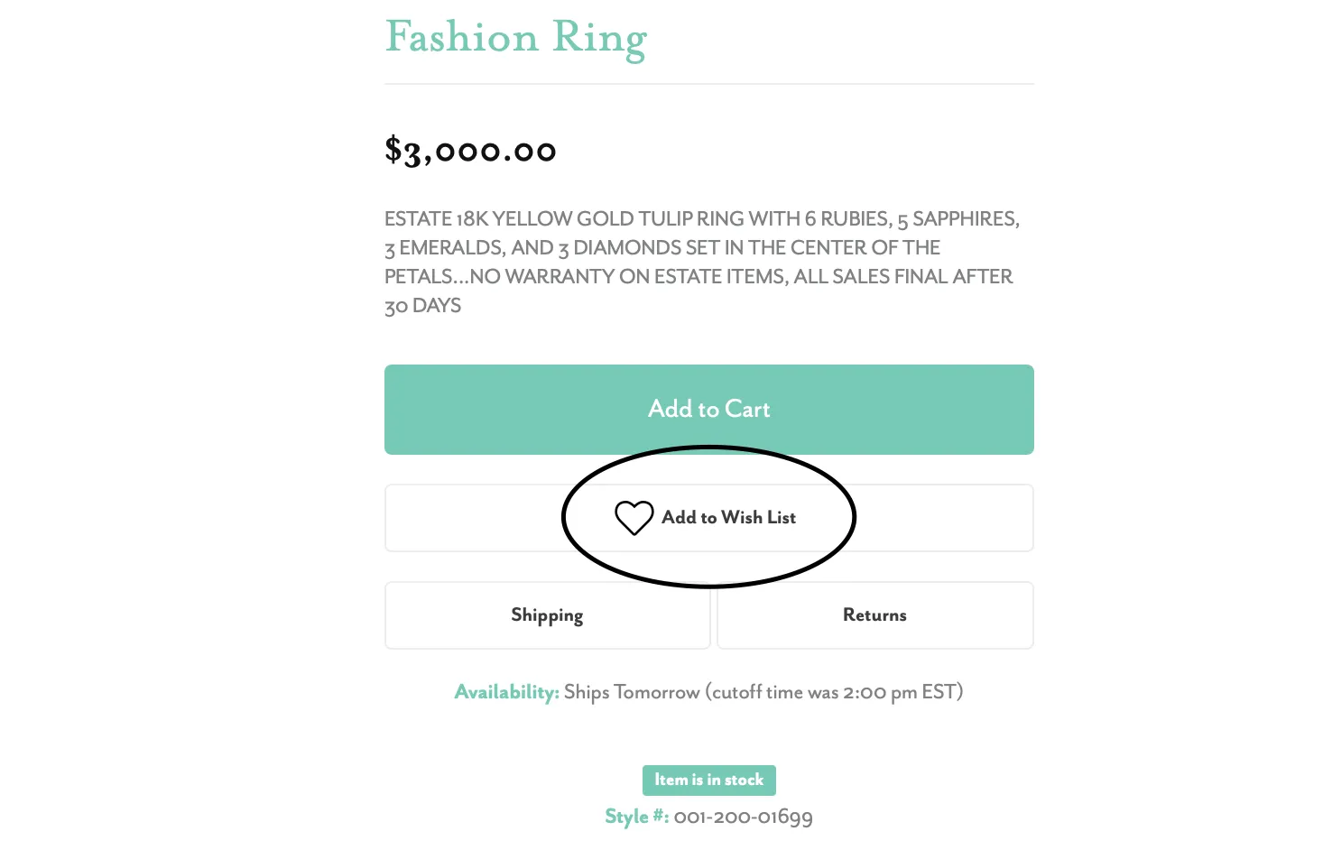Viewport: 1323px width, 859px height.
Task: Click the Item is in stock badge
Action: [708, 780]
